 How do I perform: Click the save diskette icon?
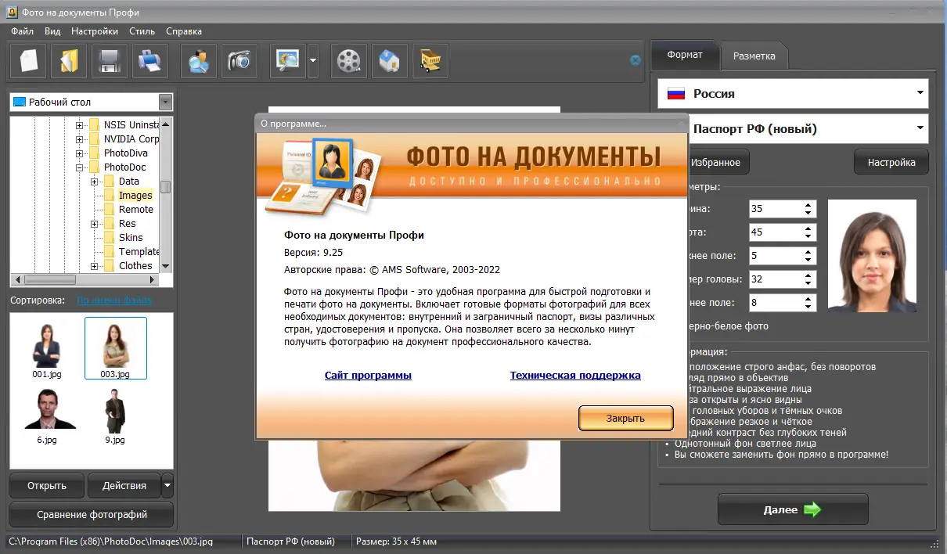pos(109,60)
